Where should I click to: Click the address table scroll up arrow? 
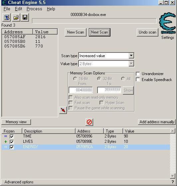172,131
